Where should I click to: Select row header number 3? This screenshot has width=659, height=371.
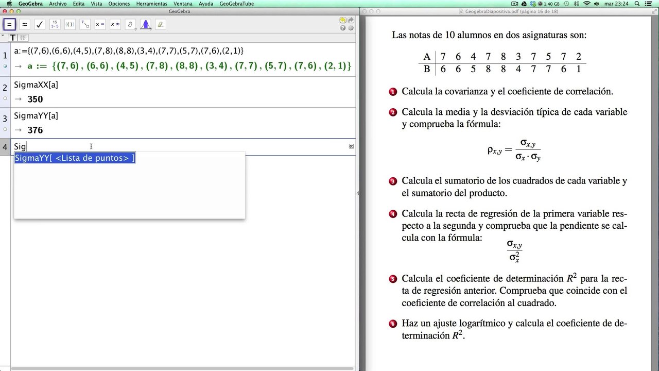(x=5, y=119)
